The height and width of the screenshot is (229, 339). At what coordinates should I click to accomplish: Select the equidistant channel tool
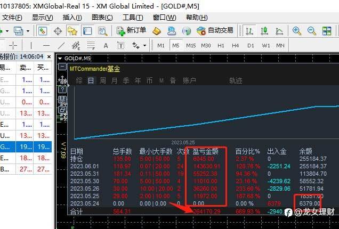pyautogui.click(x=76, y=46)
